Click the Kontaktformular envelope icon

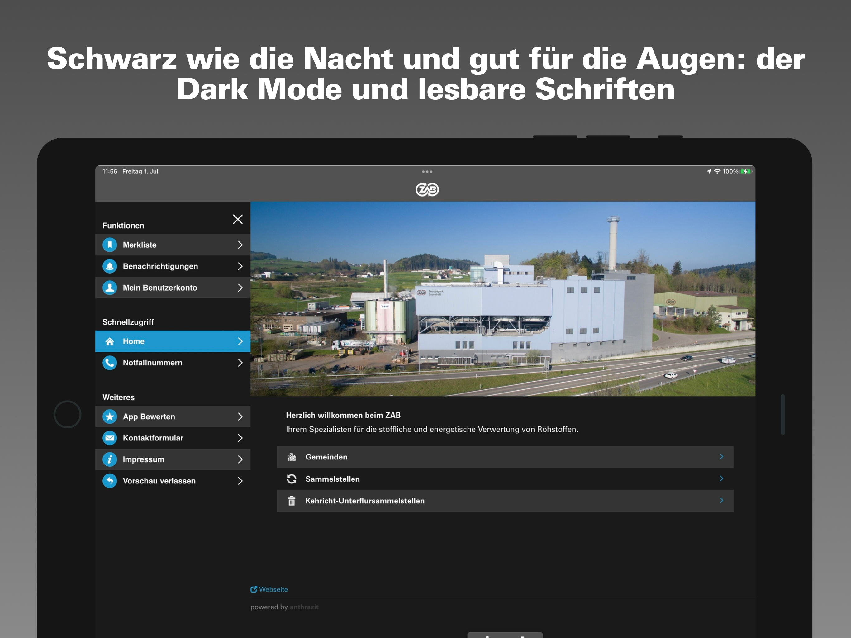pyautogui.click(x=110, y=438)
